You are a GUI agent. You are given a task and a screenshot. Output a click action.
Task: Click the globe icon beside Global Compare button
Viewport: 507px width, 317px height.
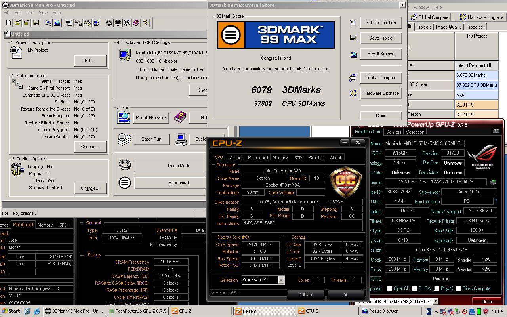tap(353, 78)
